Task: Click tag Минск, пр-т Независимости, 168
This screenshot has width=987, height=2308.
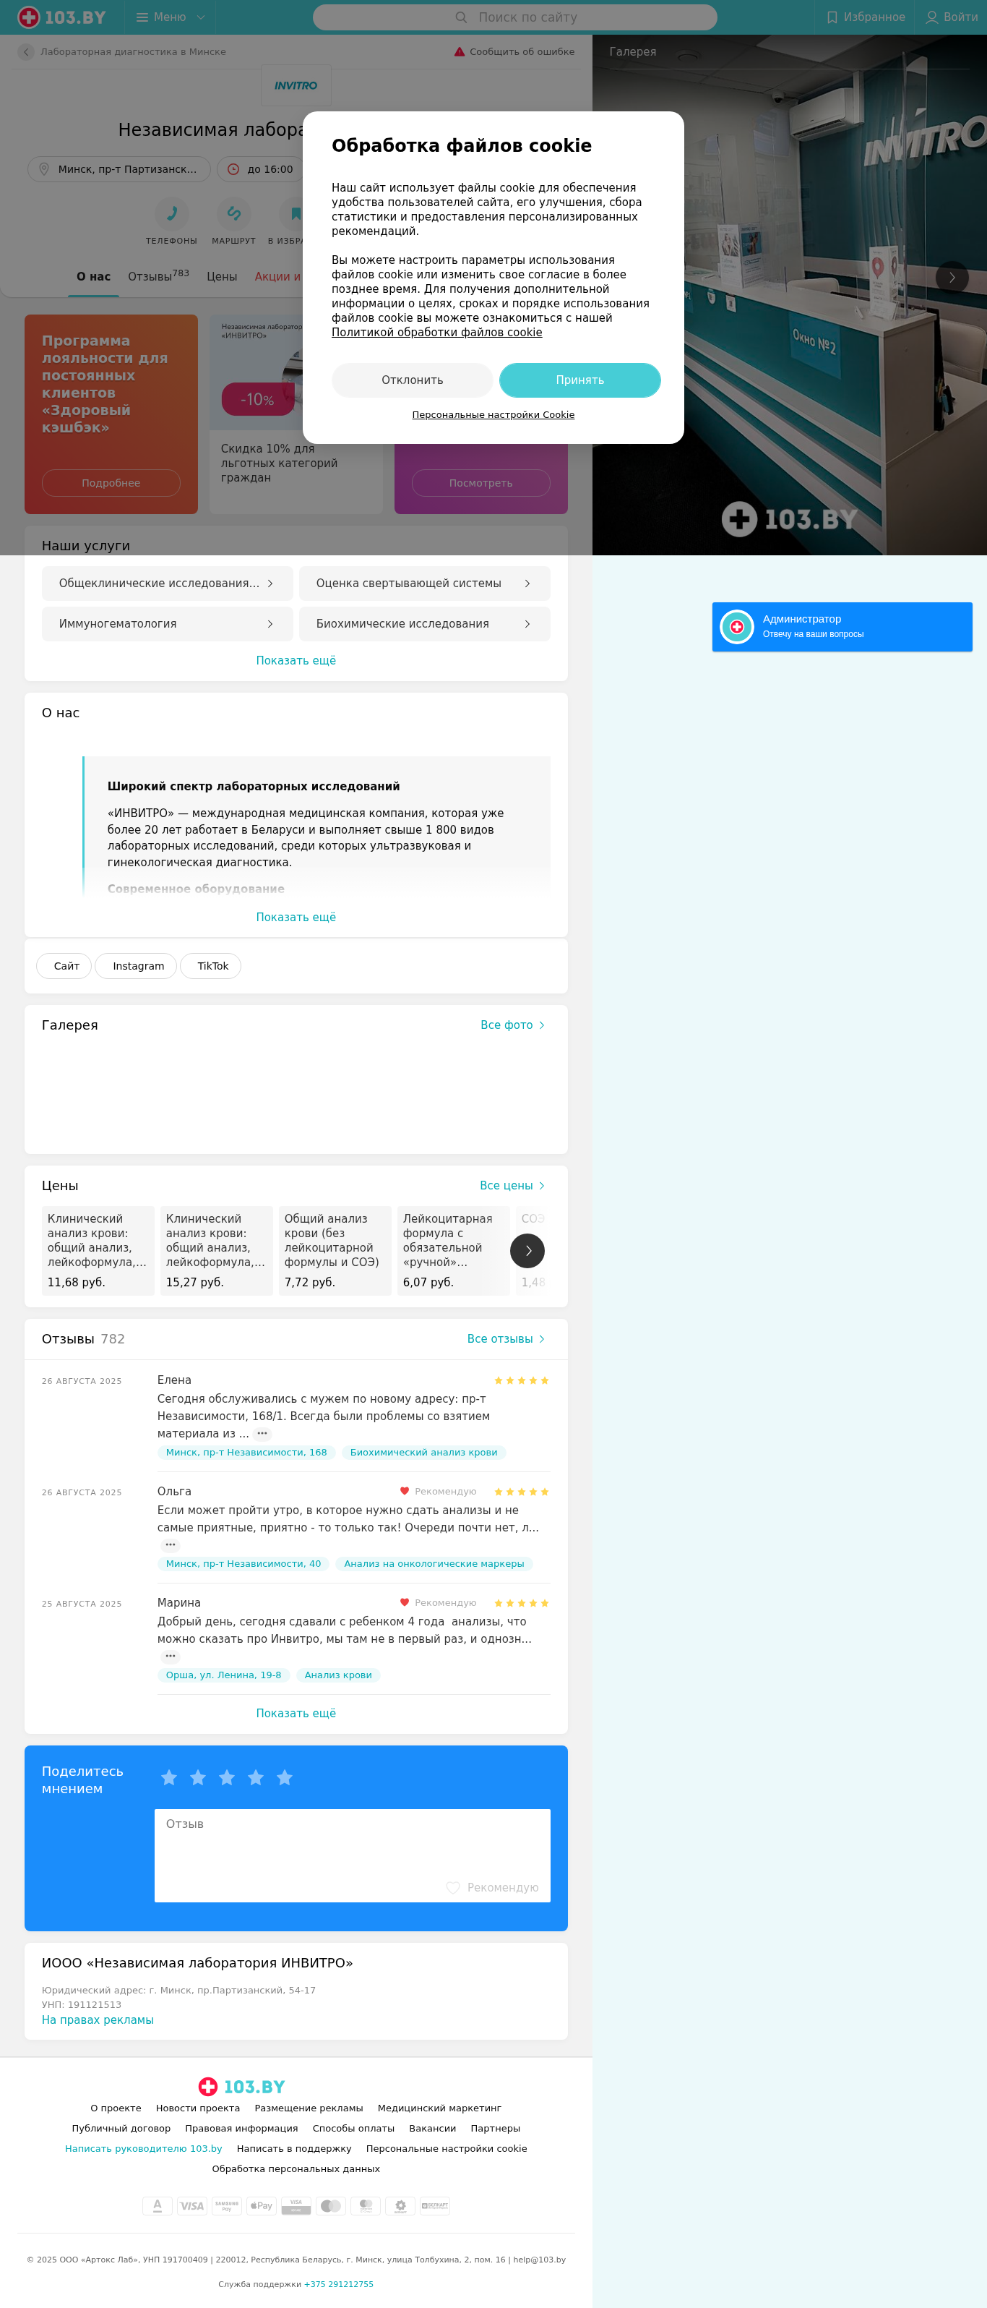Action: click(246, 1453)
